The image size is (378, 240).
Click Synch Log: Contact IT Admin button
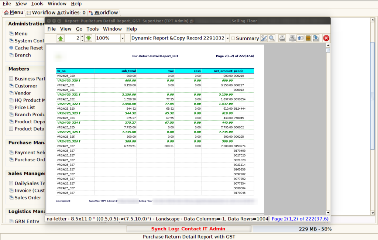189,229
